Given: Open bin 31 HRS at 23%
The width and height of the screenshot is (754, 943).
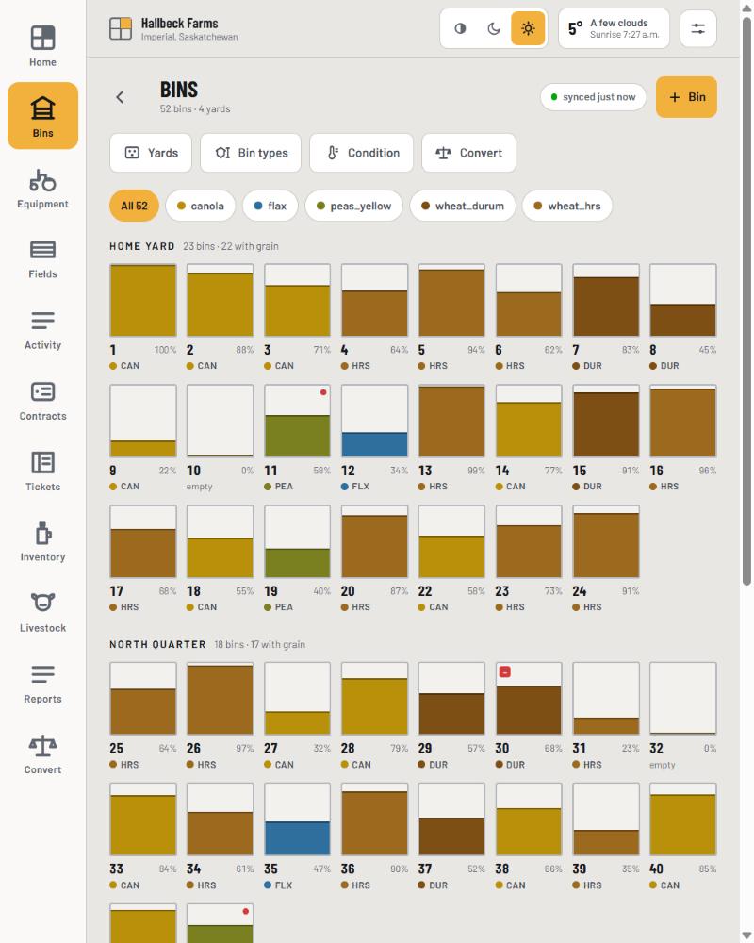Looking at the screenshot, I should (x=605, y=716).
